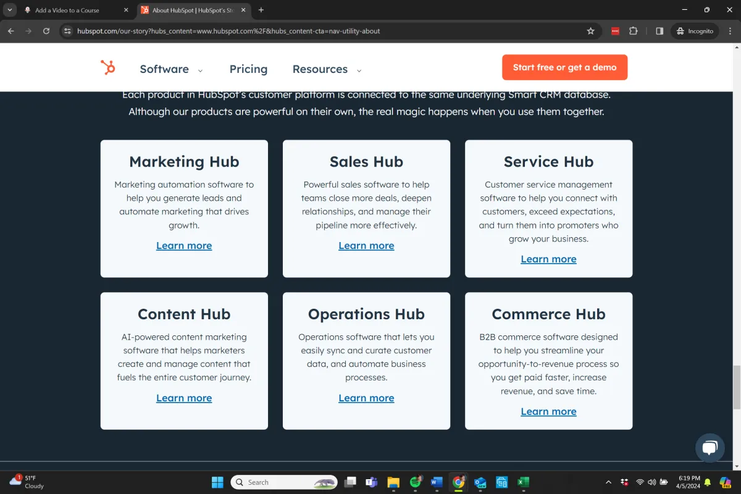Open the HubSpot chat widget
This screenshot has height=494, width=741.
tap(710, 448)
